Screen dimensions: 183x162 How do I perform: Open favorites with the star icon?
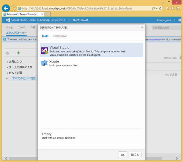click(x=172, y=8)
